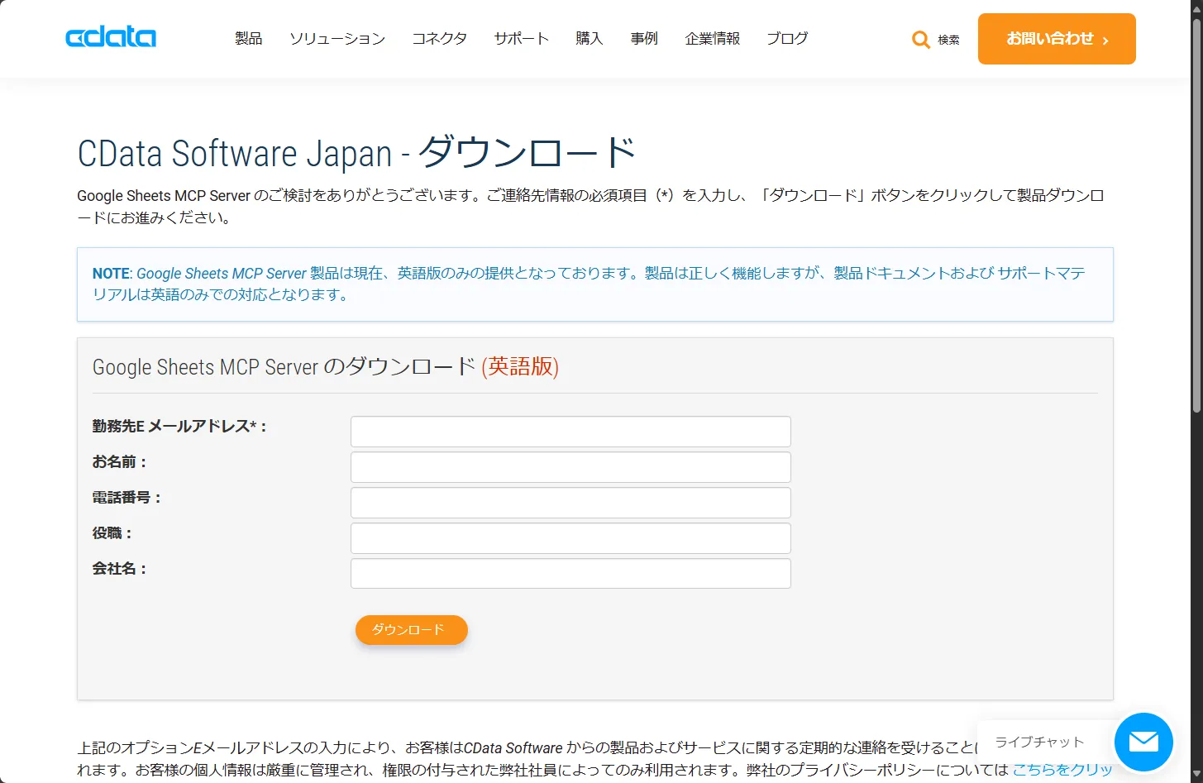The width and height of the screenshot is (1203, 783).
Task: Click the 'Google Sheets MCP Server のダウンロード' heading
Action: point(284,367)
